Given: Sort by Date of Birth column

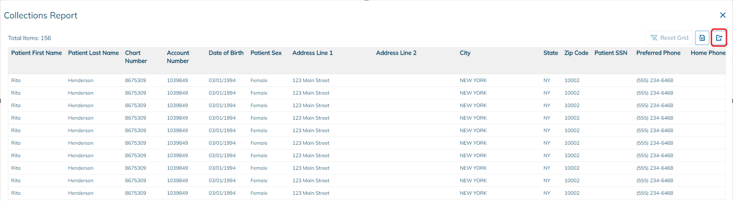Looking at the screenshot, I should click(x=226, y=53).
